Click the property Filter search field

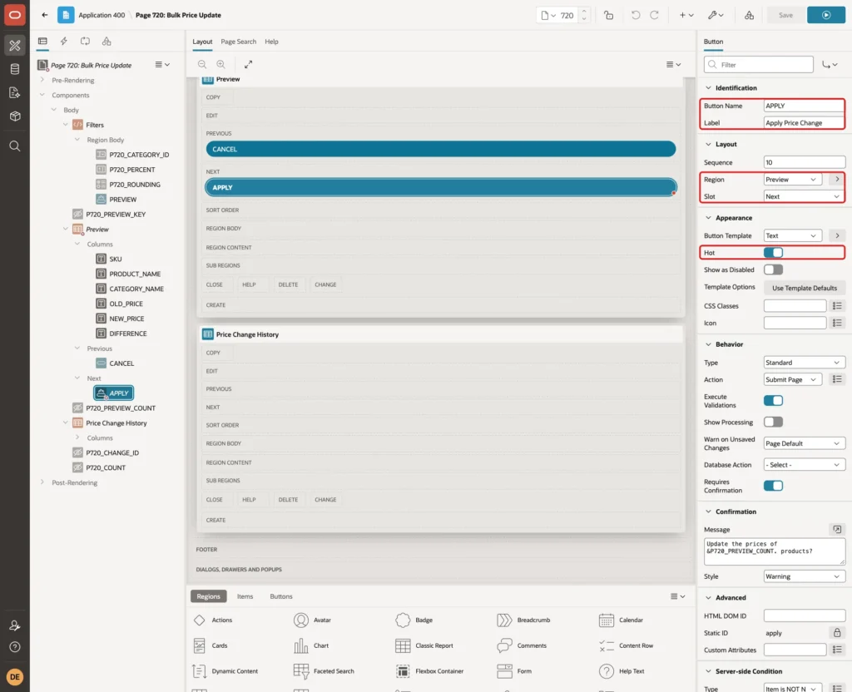pos(759,65)
